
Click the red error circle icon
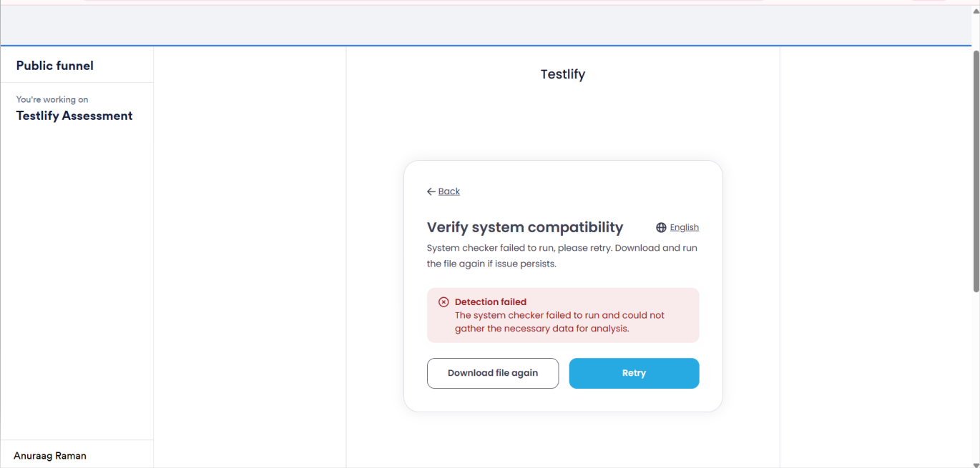(444, 302)
